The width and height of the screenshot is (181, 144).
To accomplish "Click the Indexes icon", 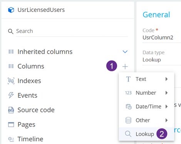I will point(11,81).
